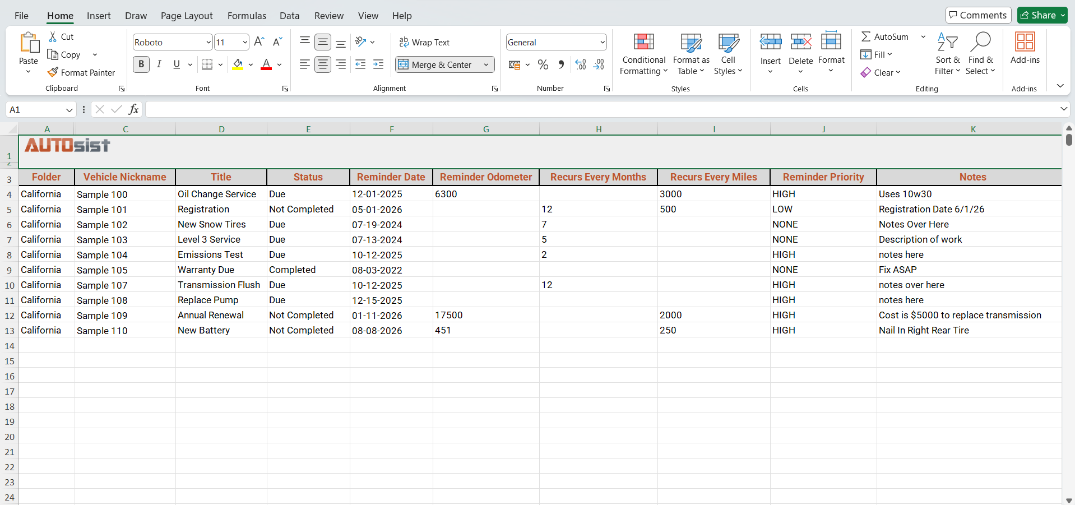The image size is (1075, 505).
Task: Toggle bold formatting
Action: (x=141, y=64)
